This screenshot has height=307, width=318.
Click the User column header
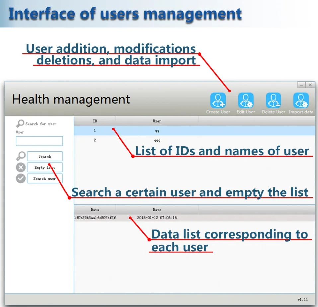(x=157, y=121)
